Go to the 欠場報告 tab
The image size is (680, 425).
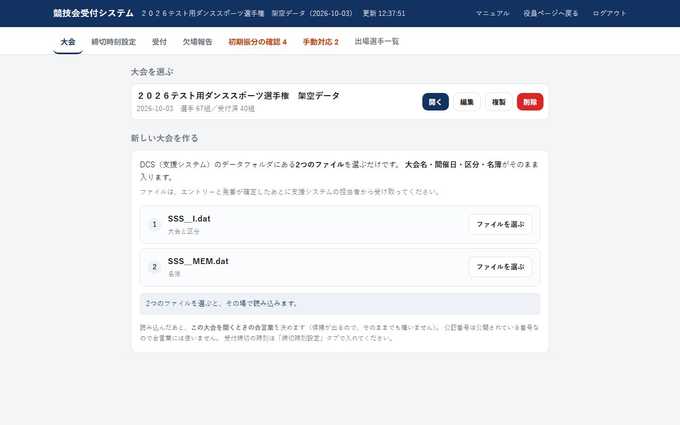coord(198,42)
